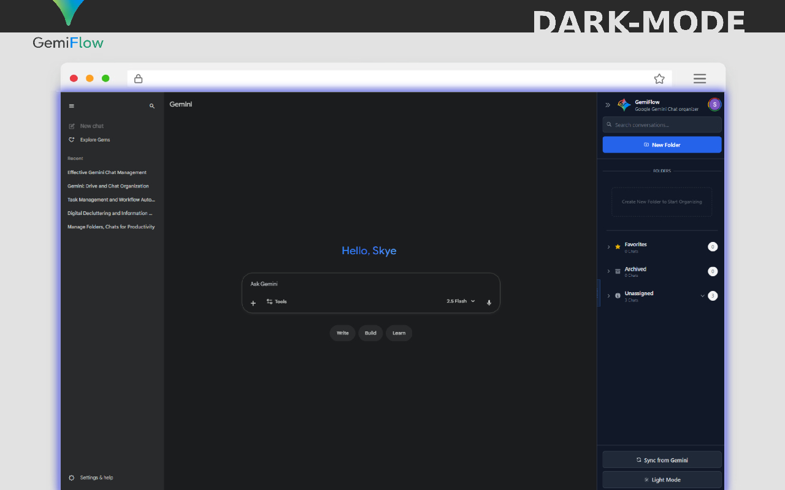This screenshot has width=785, height=490.
Task: Open the Gemini sidebar hamburger menu
Action: pos(72,106)
